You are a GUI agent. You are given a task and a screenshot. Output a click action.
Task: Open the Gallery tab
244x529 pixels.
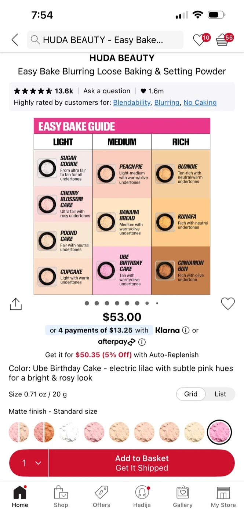tap(182, 497)
